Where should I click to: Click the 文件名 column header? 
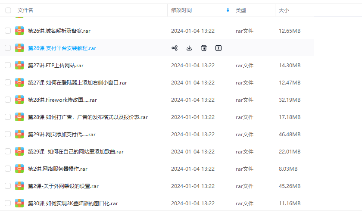25,10
